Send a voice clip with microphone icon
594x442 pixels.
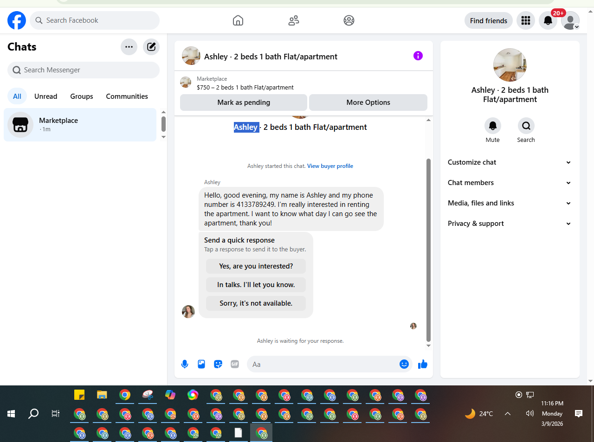point(185,364)
